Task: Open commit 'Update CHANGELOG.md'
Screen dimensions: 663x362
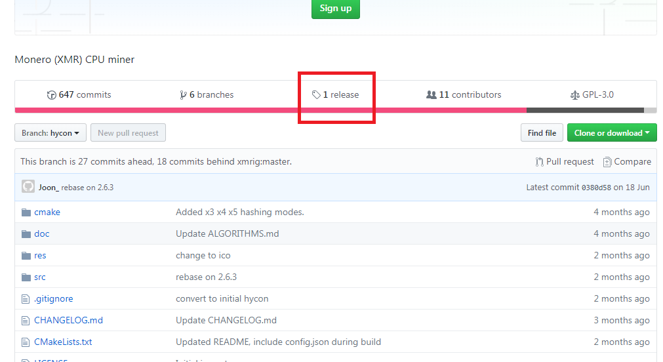Action: click(x=226, y=320)
